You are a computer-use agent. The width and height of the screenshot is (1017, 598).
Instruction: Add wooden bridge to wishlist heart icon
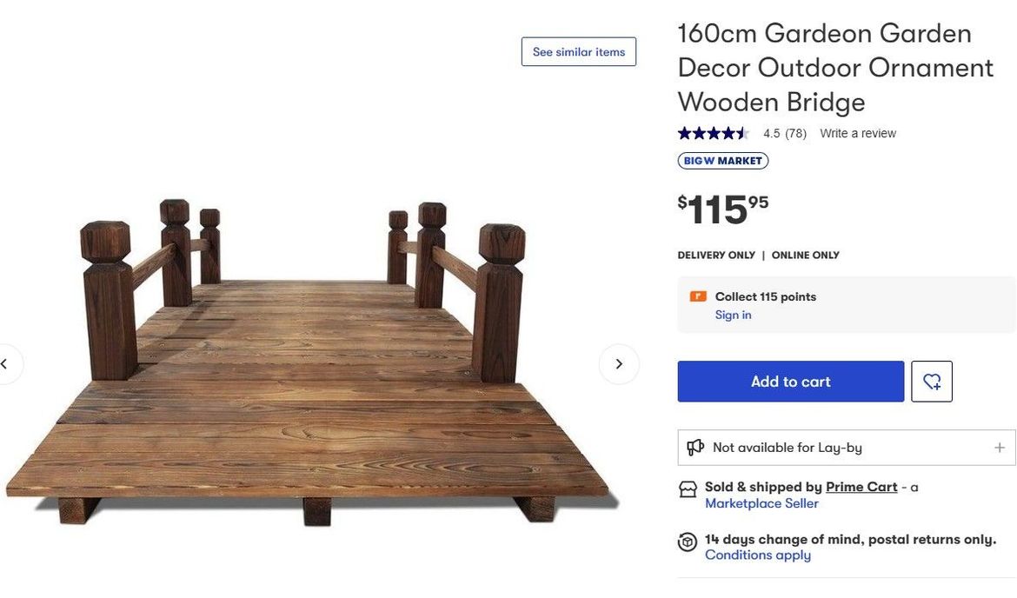(932, 382)
